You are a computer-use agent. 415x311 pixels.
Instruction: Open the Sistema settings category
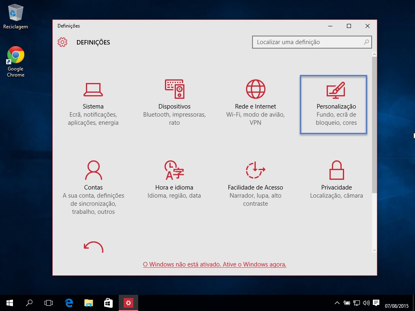click(93, 104)
